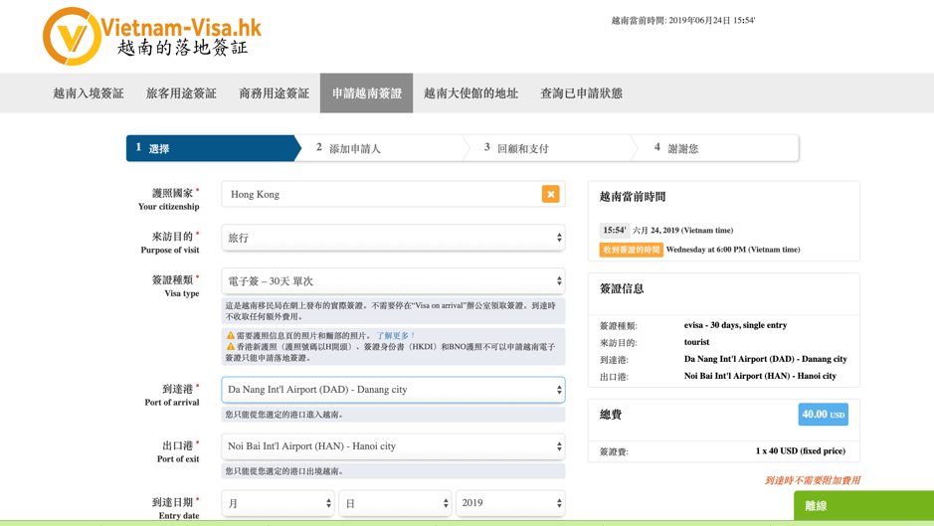Open the visa type dropdown
This screenshot has height=526, width=934.
click(393, 281)
